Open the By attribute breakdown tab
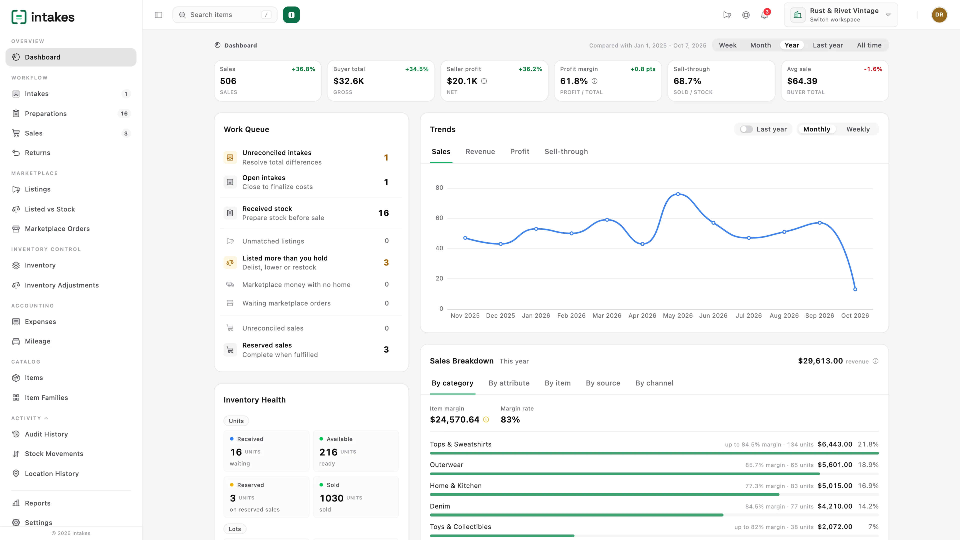960x540 pixels. (509, 383)
